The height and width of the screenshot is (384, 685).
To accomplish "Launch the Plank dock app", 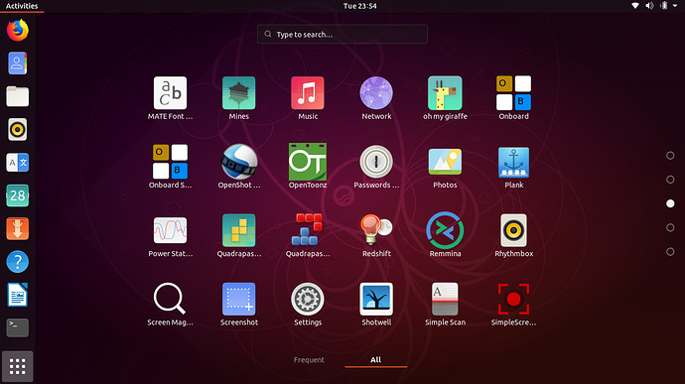I will coord(514,162).
